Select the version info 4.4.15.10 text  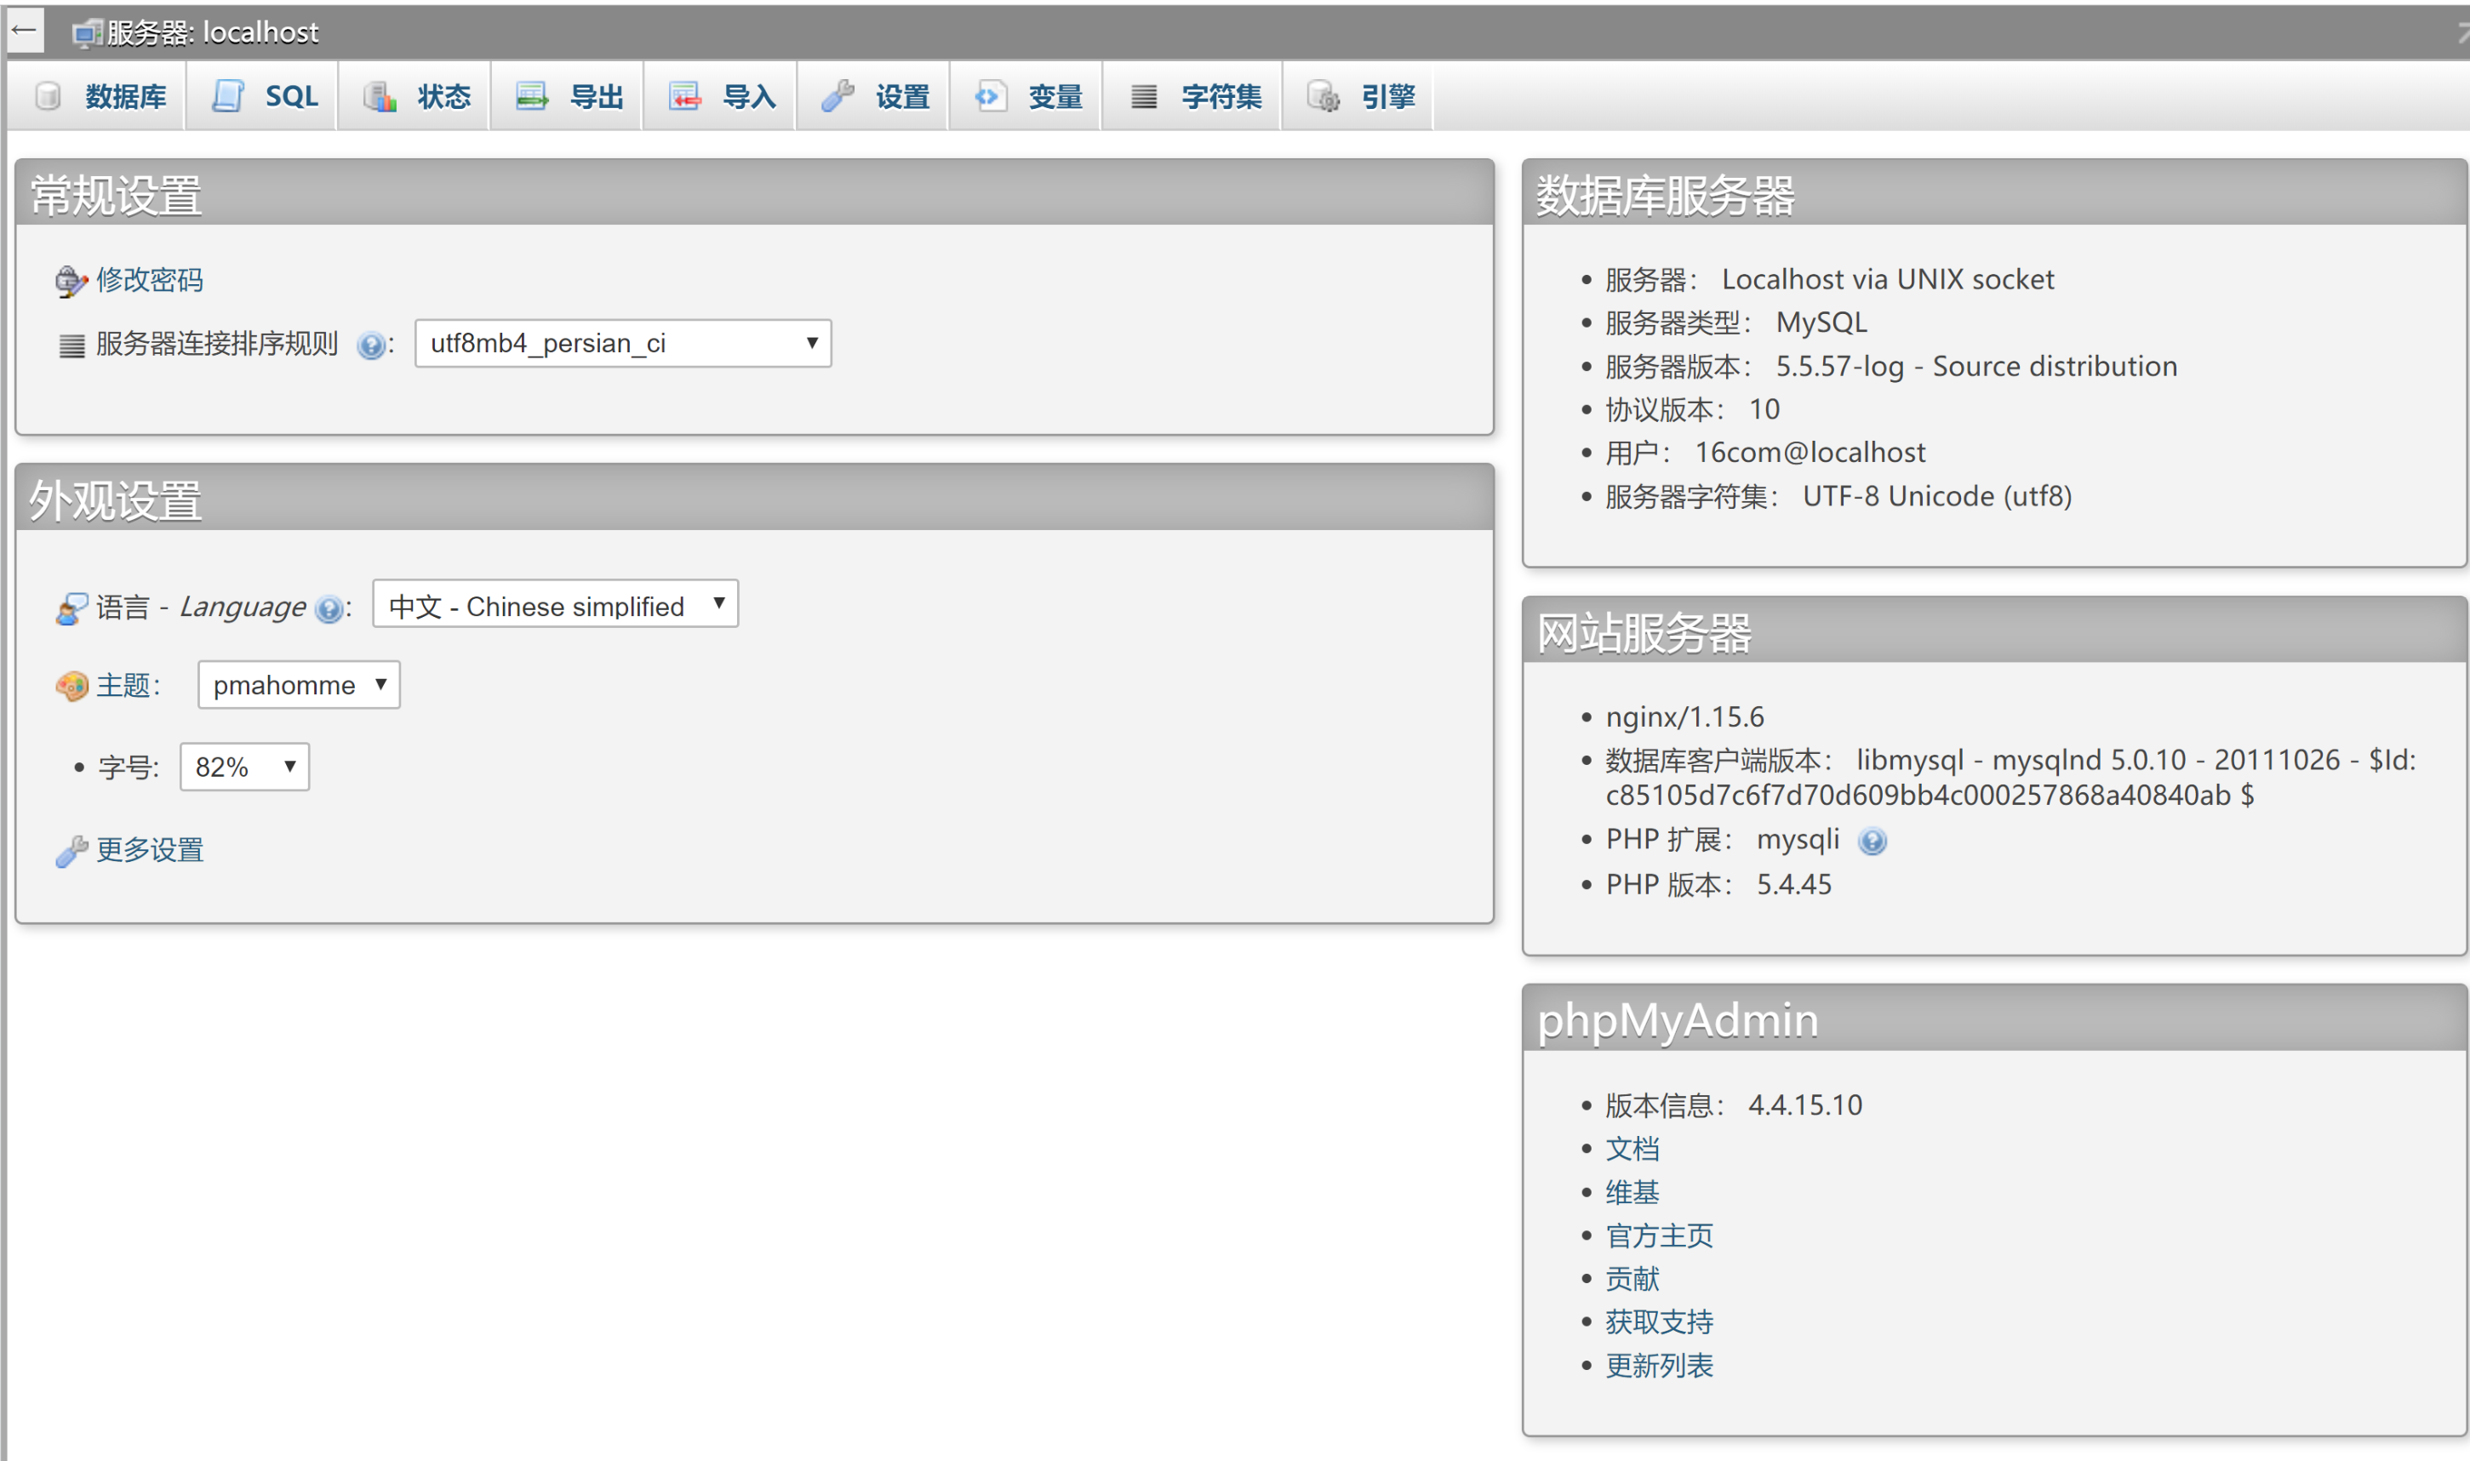click(1804, 1104)
